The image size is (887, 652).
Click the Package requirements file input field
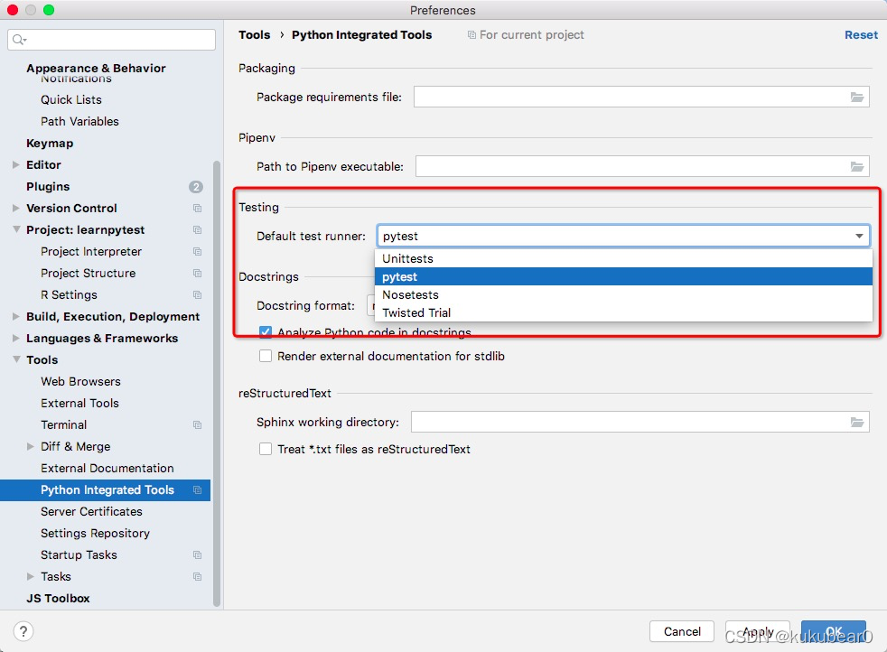(x=641, y=98)
